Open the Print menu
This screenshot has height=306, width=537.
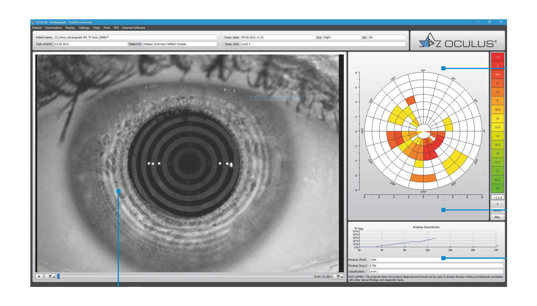click(107, 28)
